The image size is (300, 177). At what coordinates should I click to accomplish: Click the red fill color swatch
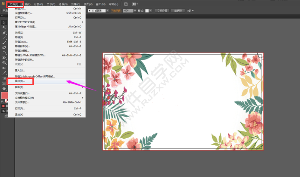coord(3,95)
